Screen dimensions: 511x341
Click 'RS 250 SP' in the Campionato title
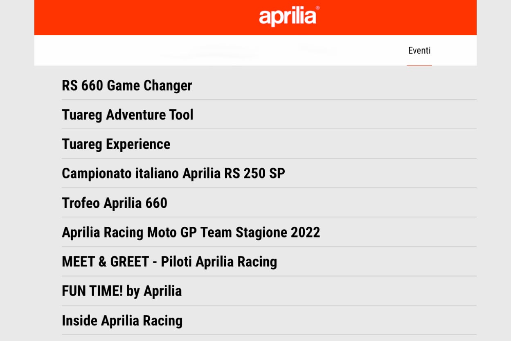pyautogui.click(x=254, y=174)
